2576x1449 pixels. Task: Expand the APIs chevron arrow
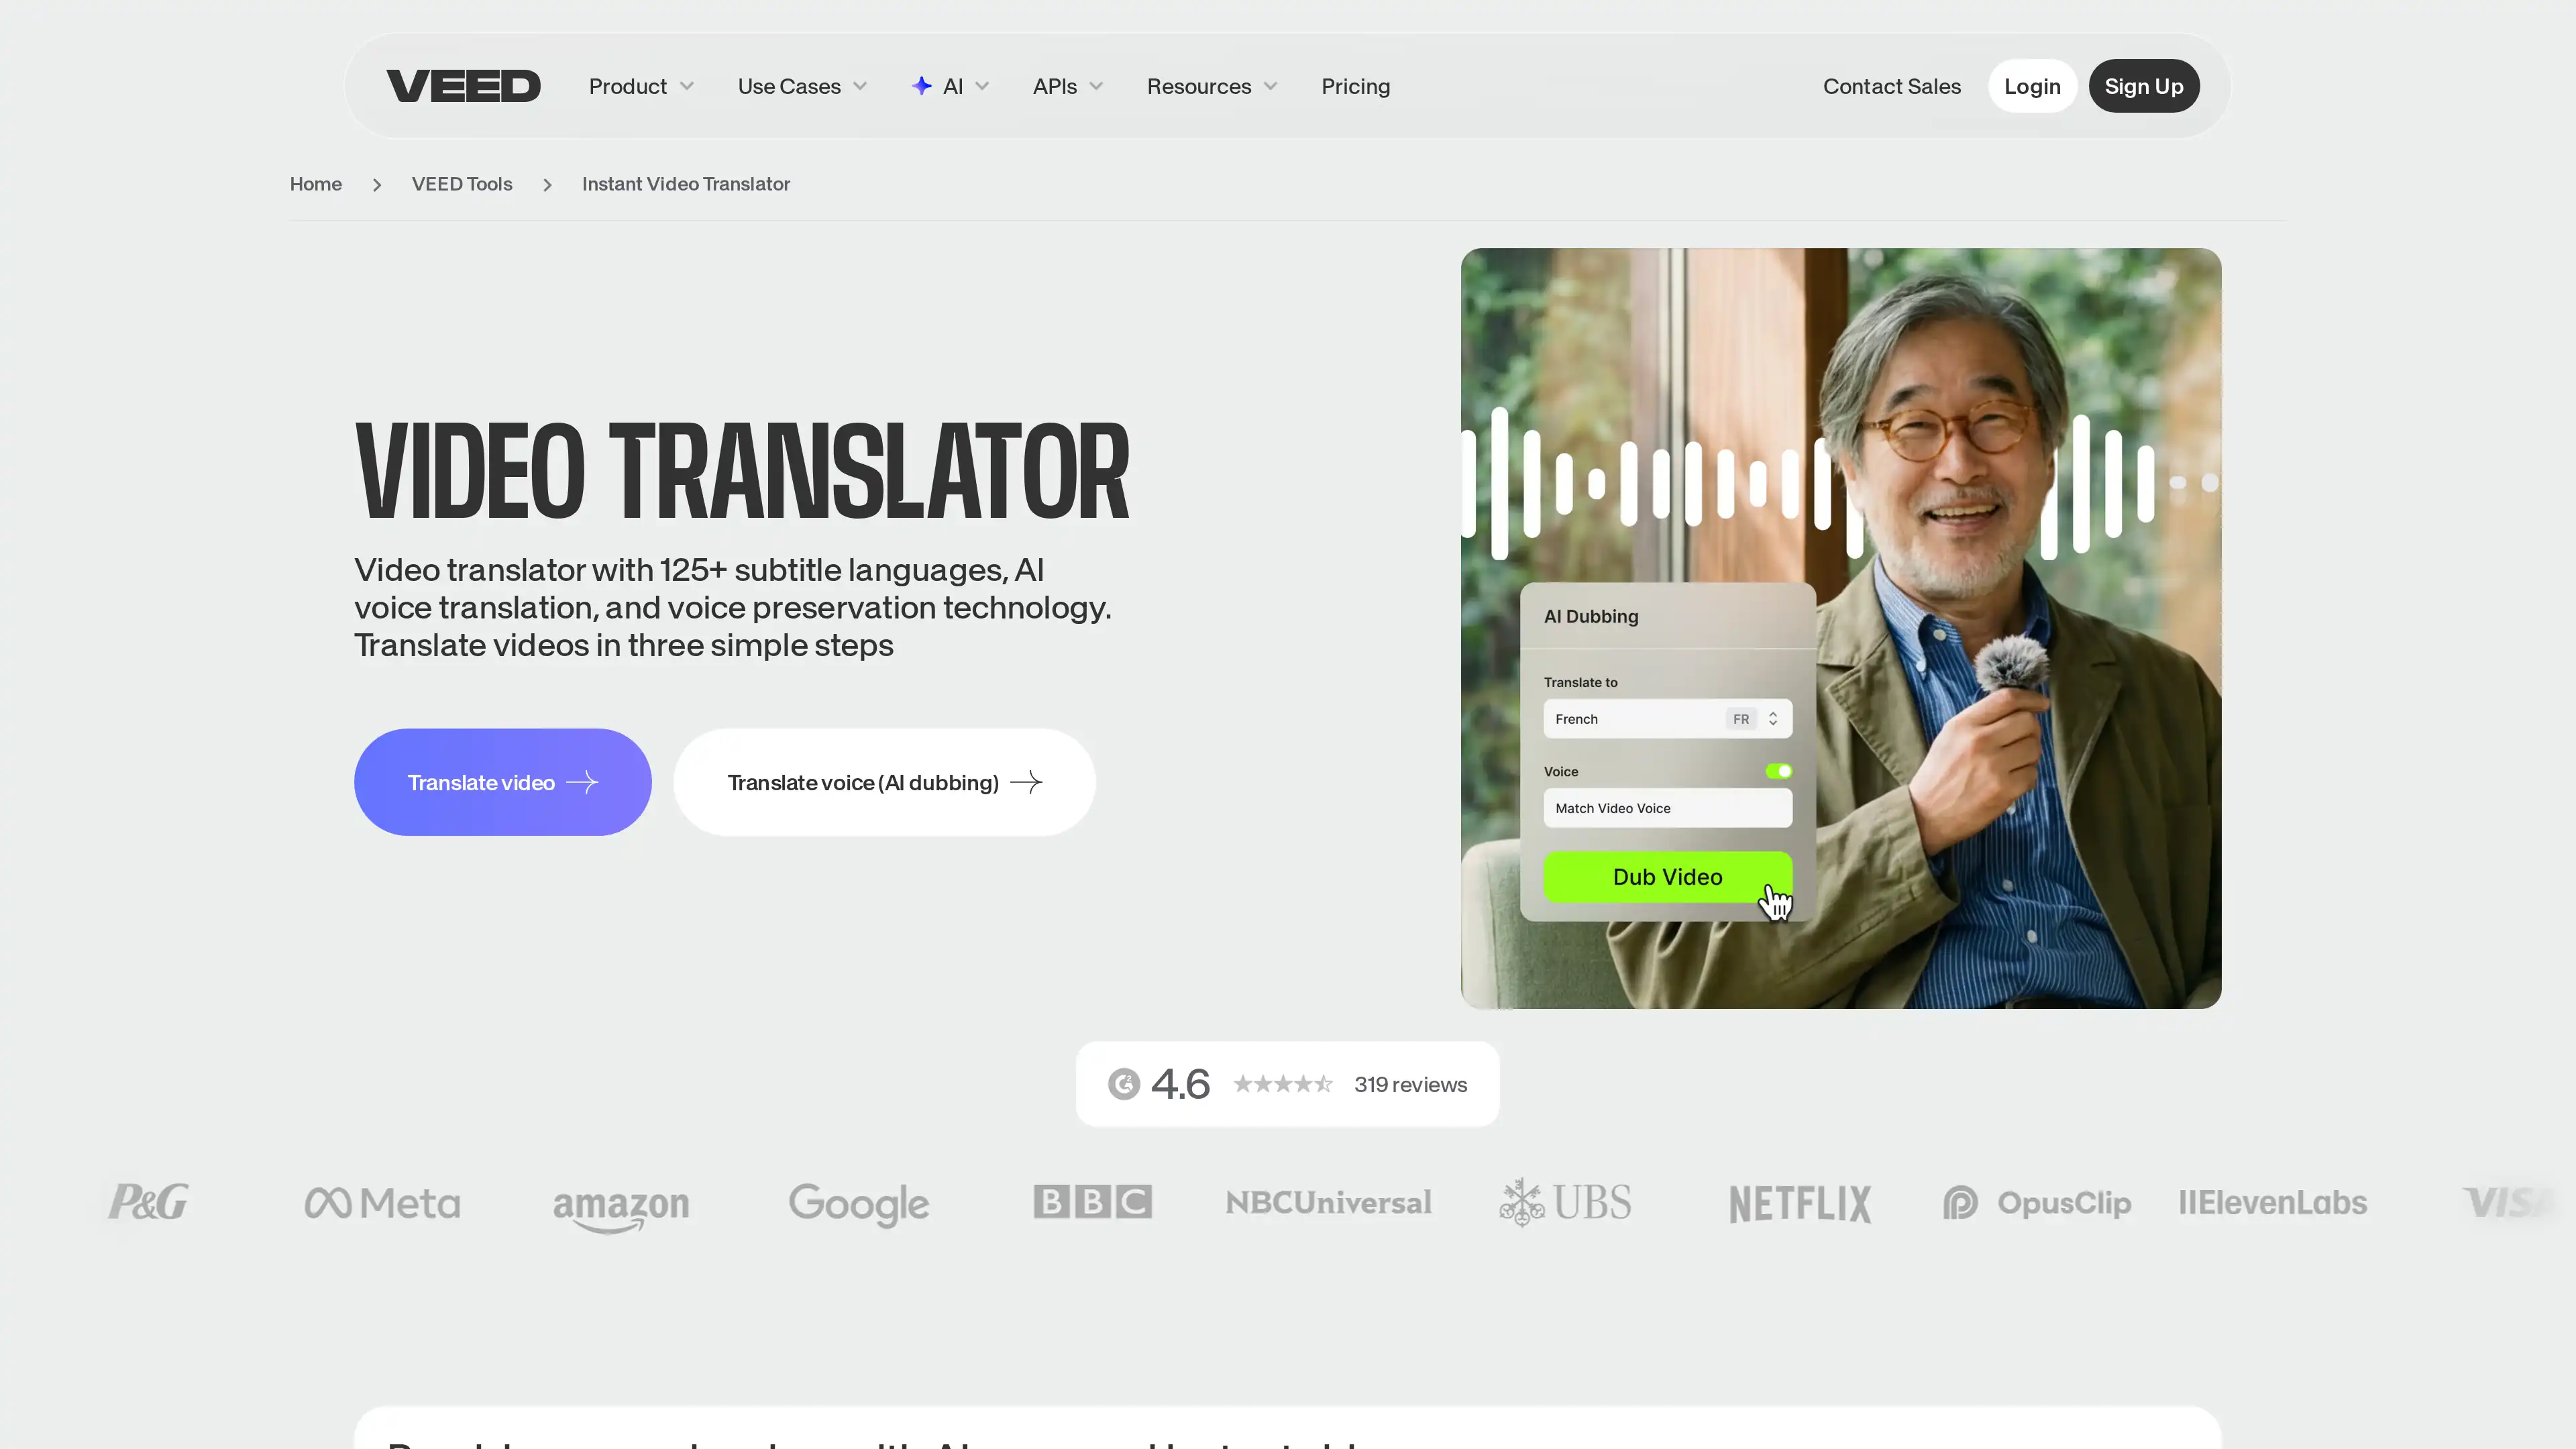(1096, 86)
